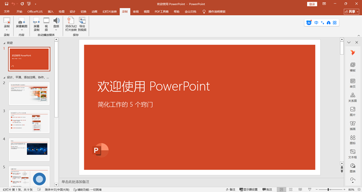
Task: Switch to the 开始 (Home) ribbon tab
Action: (x=20, y=11)
